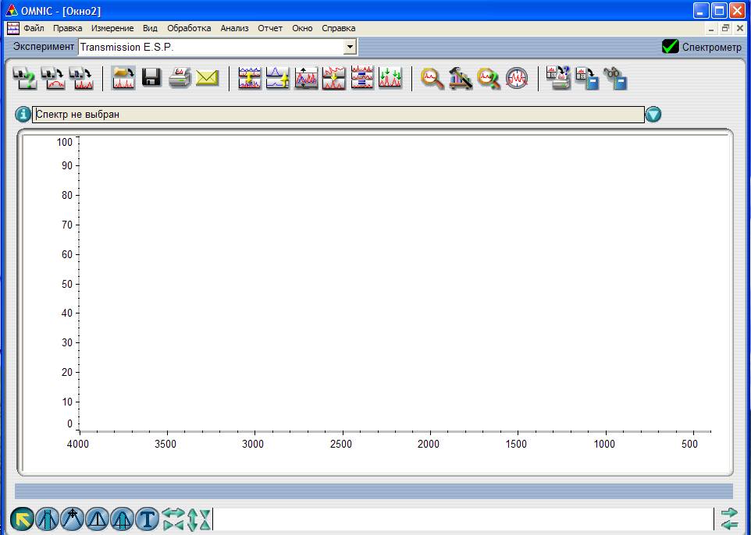Click the 'Эксперимент' label
Image resolution: width=751 pixels, height=535 pixels.
[44, 47]
